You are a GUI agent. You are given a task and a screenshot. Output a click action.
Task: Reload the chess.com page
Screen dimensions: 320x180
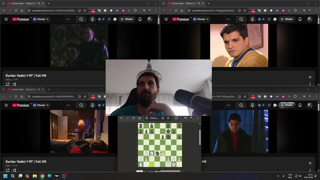click(x=133, y=118)
